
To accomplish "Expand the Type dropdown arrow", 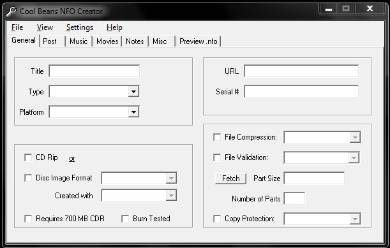I will 133,92.
